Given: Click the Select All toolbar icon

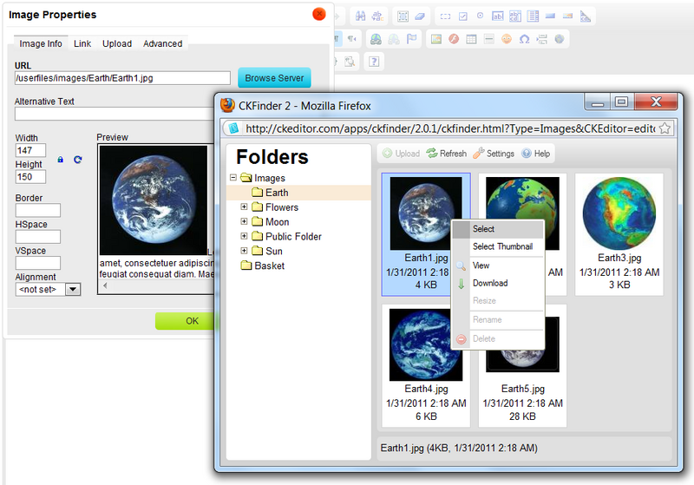Looking at the screenshot, I should coord(403,16).
